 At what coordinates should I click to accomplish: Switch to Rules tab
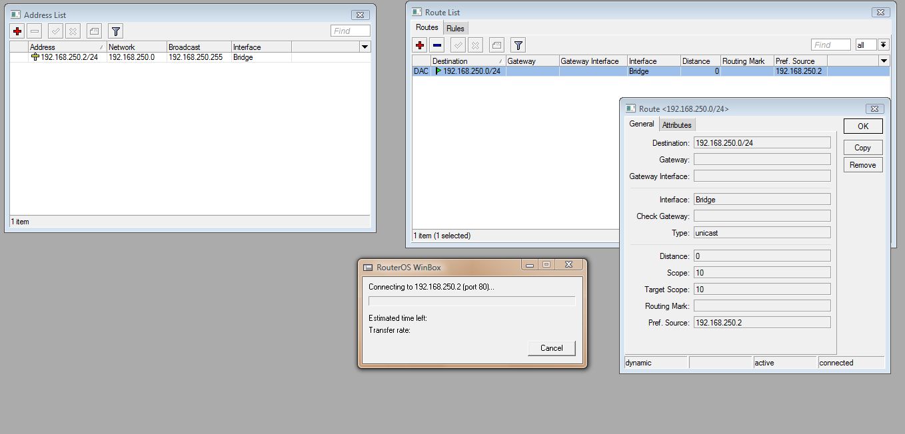(456, 28)
